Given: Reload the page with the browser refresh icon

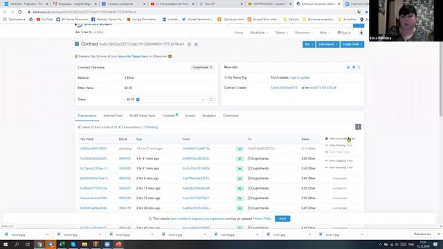Looking at the screenshot, I should [x=20, y=12].
